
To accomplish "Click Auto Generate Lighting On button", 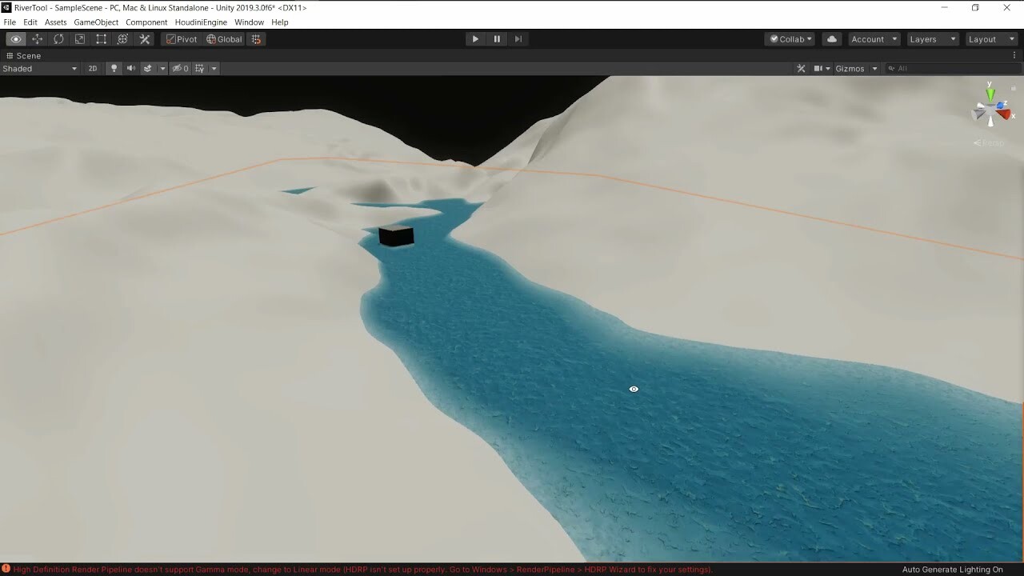I will 952,569.
